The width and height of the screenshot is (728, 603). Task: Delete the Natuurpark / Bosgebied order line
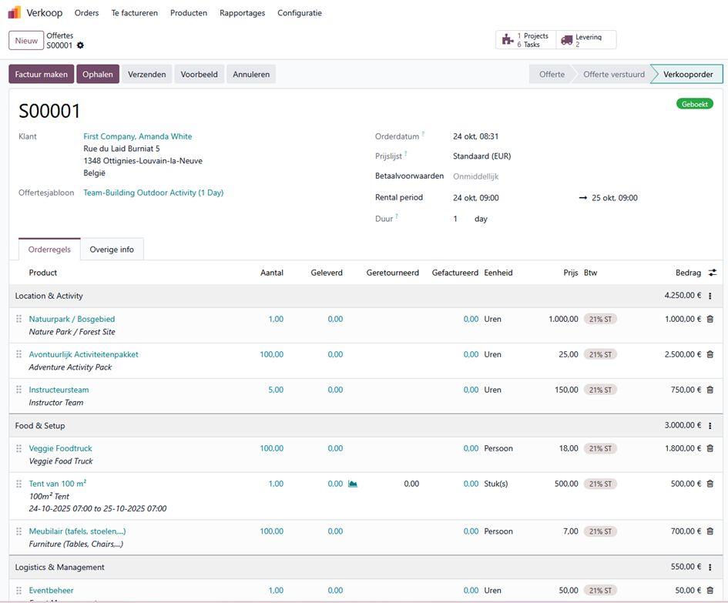(710, 319)
